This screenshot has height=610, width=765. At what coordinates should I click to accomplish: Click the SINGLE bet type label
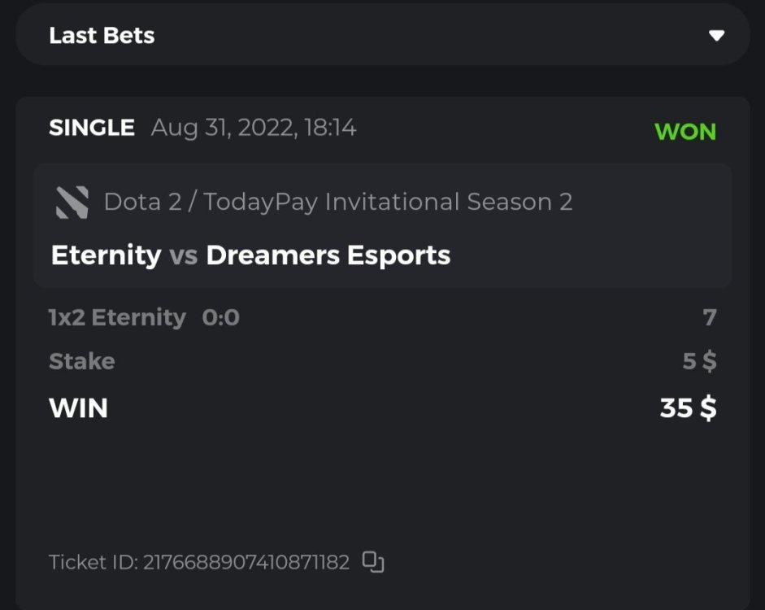tap(92, 128)
